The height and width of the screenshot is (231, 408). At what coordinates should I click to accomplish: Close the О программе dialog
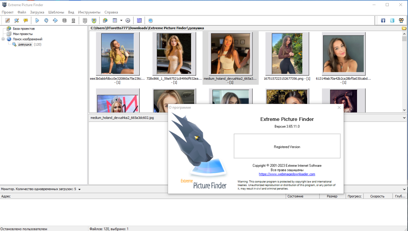tap(339, 107)
